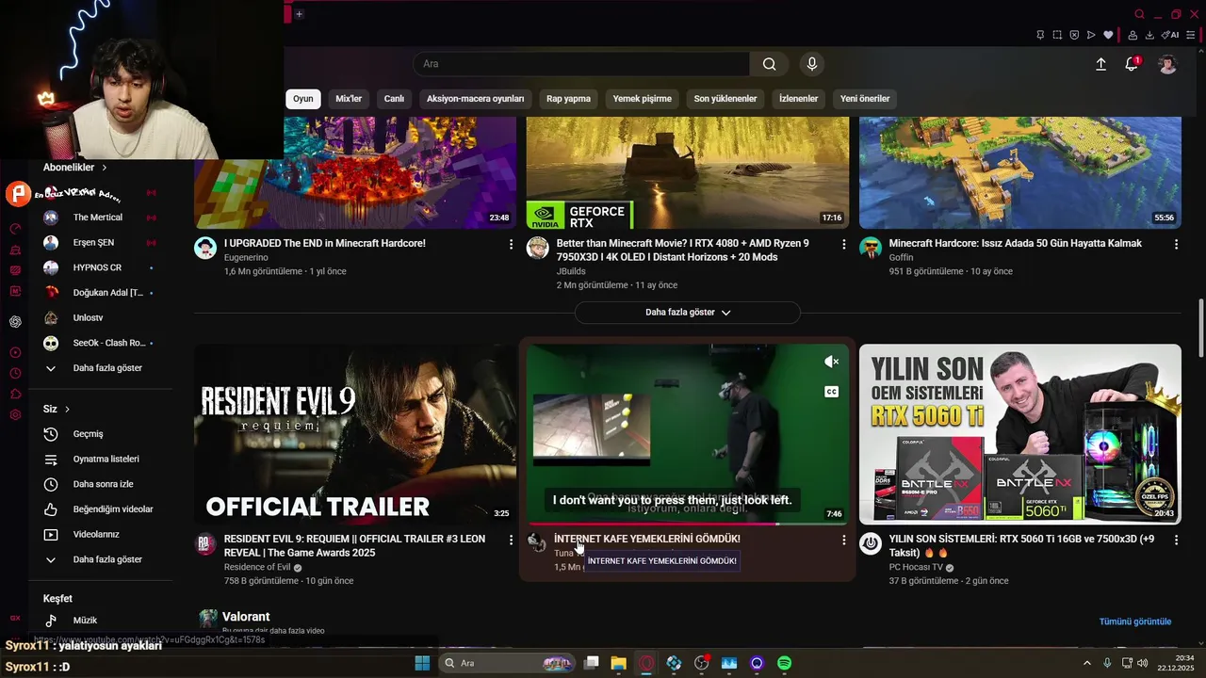Start voice search with microphone icon
This screenshot has width=1206, height=678.
click(x=812, y=64)
